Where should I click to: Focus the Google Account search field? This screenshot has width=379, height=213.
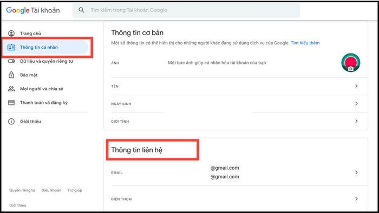click(x=186, y=10)
